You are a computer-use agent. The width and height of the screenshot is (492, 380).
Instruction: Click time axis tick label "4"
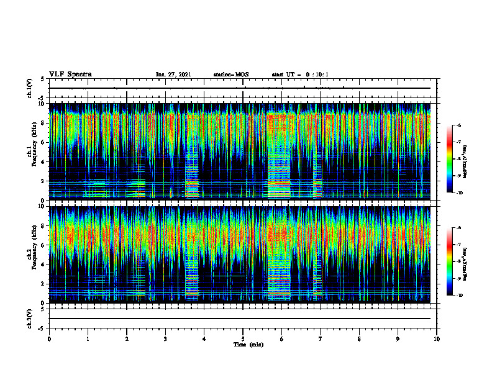[204, 339]
